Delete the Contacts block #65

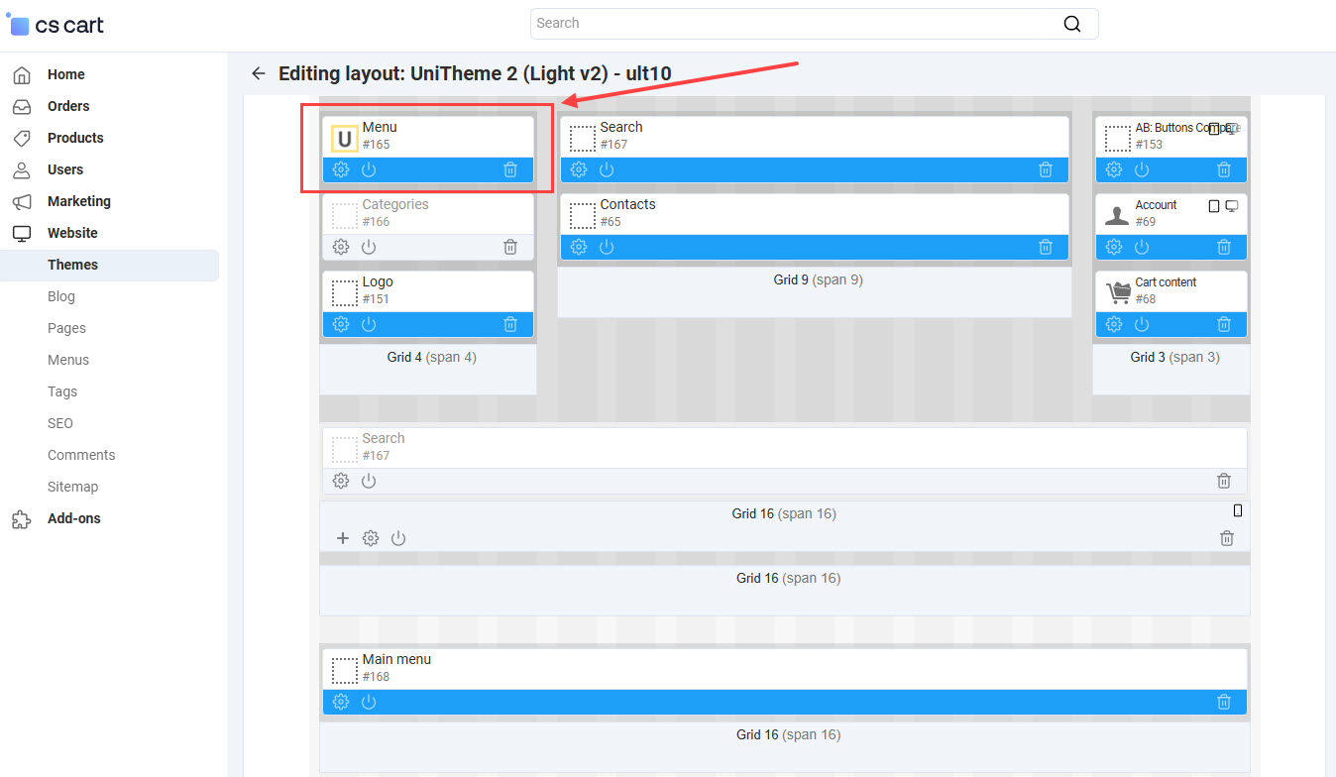(1046, 247)
